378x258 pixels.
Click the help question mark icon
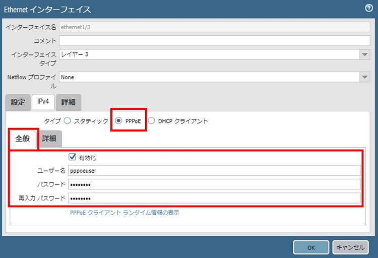[x=368, y=8]
